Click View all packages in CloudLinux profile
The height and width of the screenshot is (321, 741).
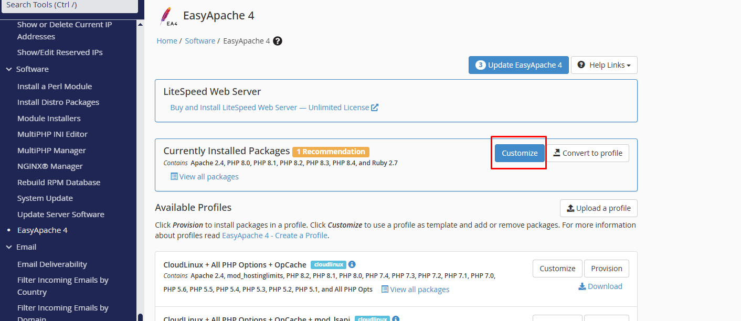(415, 290)
